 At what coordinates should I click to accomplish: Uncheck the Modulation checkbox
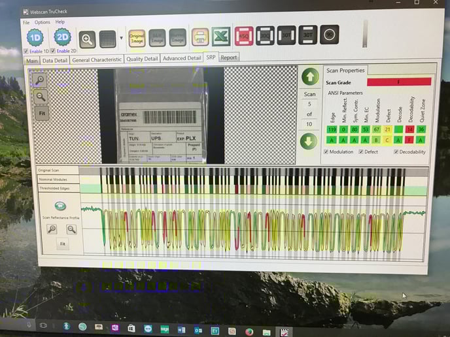click(x=327, y=152)
